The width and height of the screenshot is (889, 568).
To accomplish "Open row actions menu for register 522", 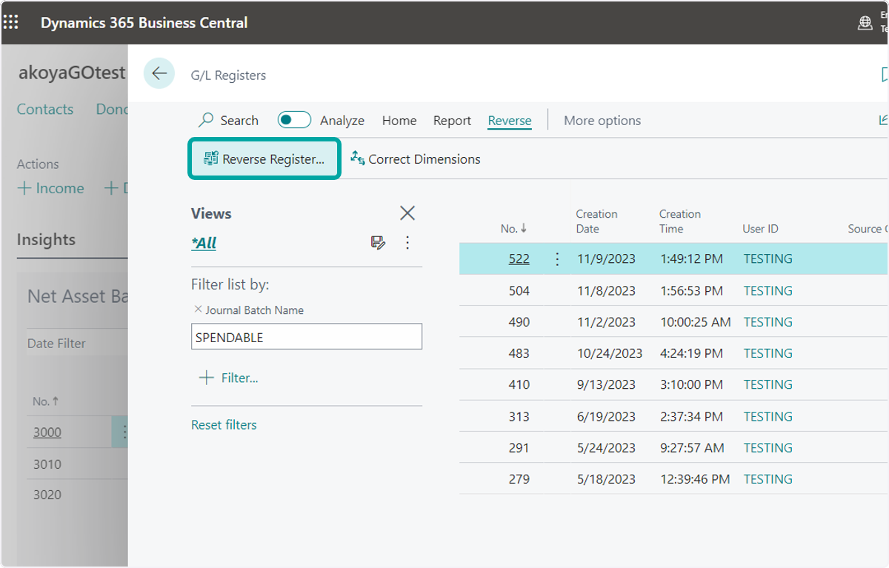I will point(558,259).
